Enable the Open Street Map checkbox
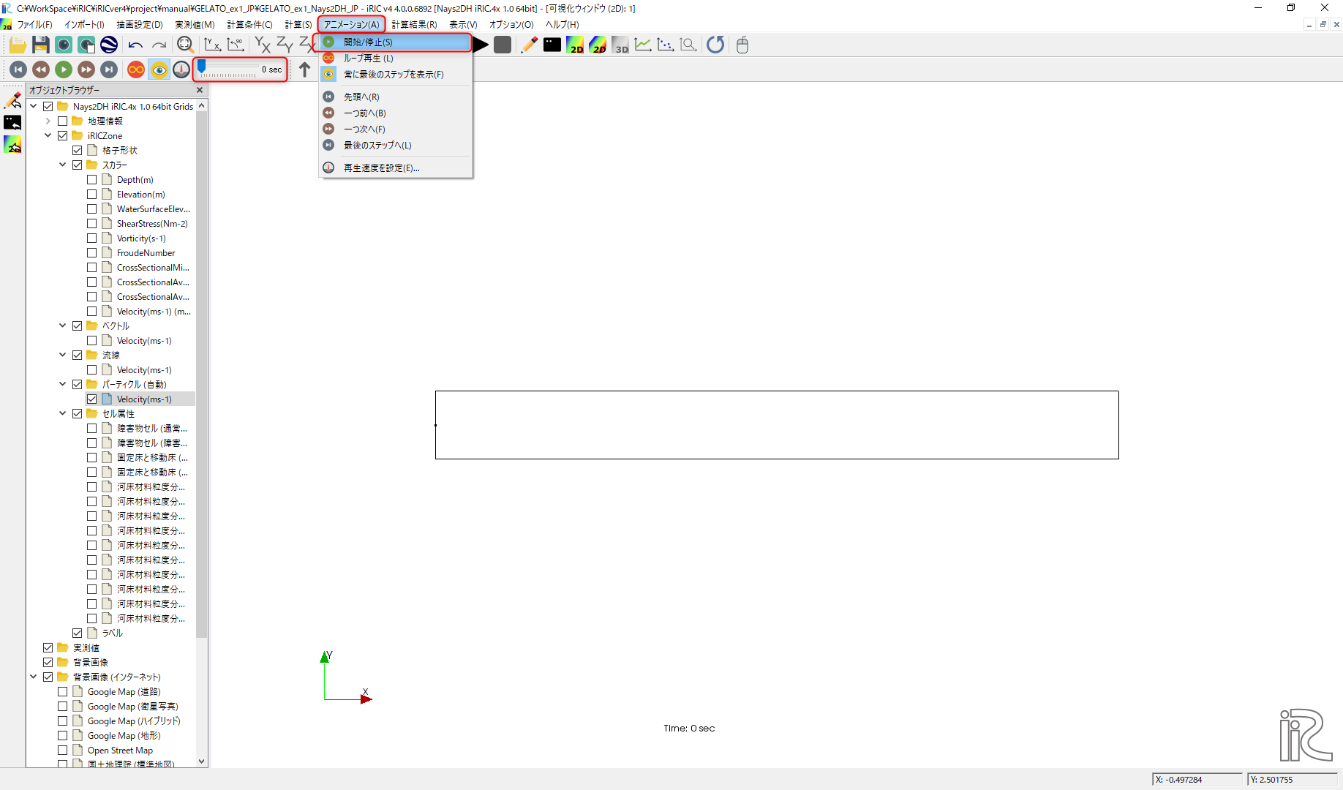 coord(62,750)
